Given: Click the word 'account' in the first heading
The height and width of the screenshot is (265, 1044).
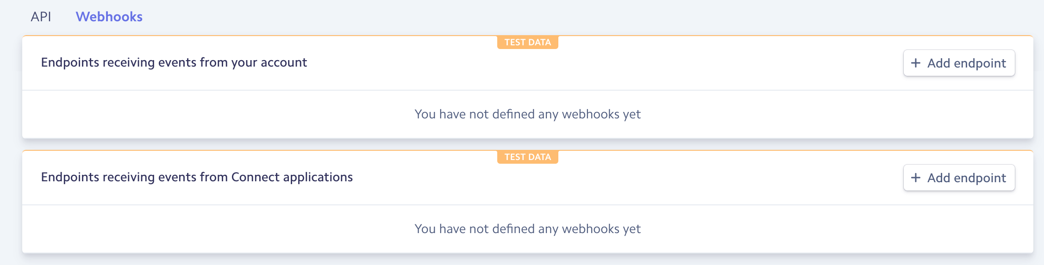Looking at the screenshot, I should coord(283,62).
